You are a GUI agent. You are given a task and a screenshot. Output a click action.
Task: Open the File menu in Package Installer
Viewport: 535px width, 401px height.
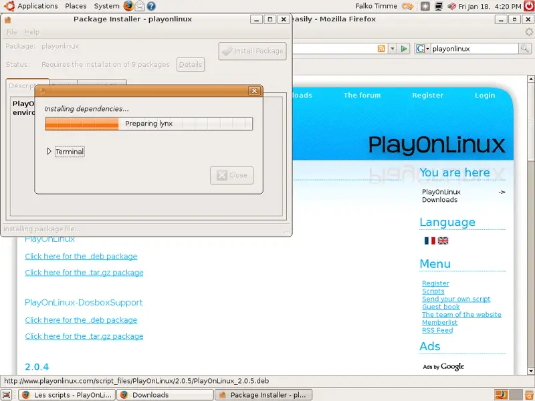[x=11, y=32]
